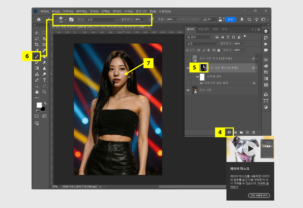Viewport: 303px width, 208px height.
Task: Click the white foreground color swatch
Action: (x=39, y=105)
